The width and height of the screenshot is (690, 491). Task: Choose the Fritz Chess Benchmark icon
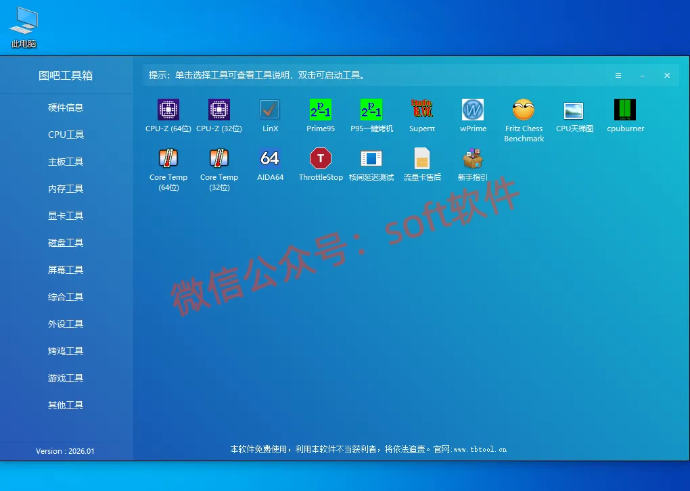[x=524, y=110]
